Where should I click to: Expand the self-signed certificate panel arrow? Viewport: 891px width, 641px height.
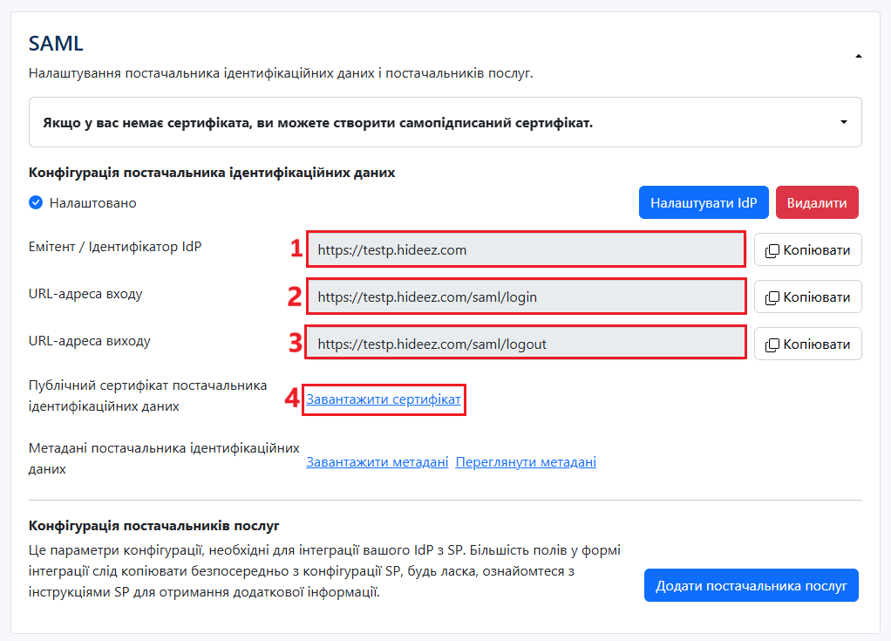(843, 122)
